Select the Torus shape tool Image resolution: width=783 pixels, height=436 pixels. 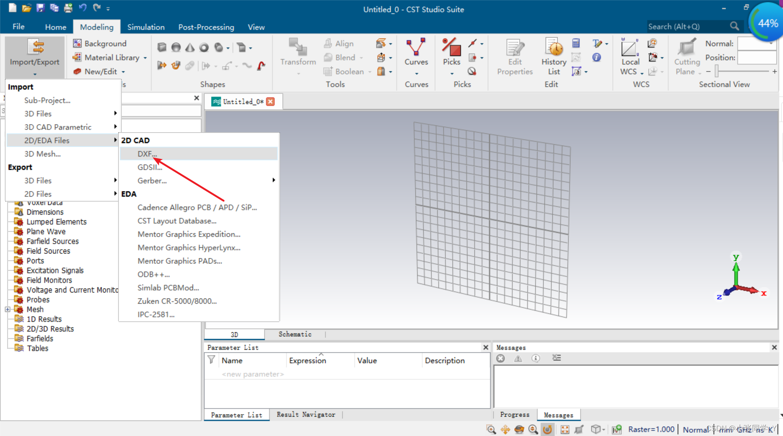(204, 47)
